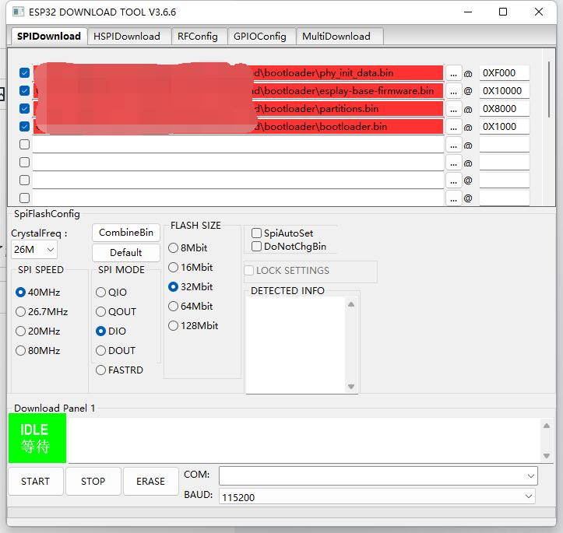Choose 64Mbit flash size

(x=174, y=307)
